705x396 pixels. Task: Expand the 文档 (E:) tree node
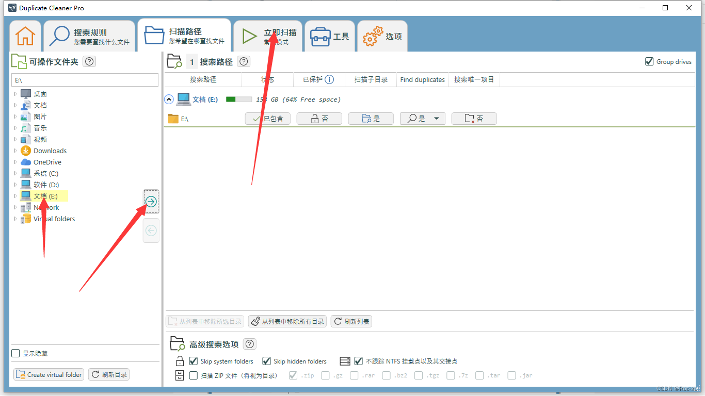pos(15,196)
